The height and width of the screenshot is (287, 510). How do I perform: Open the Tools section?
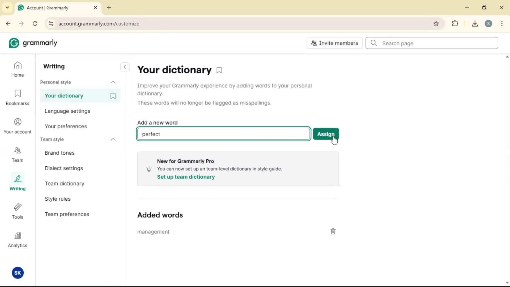pyautogui.click(x=18, y=211)
